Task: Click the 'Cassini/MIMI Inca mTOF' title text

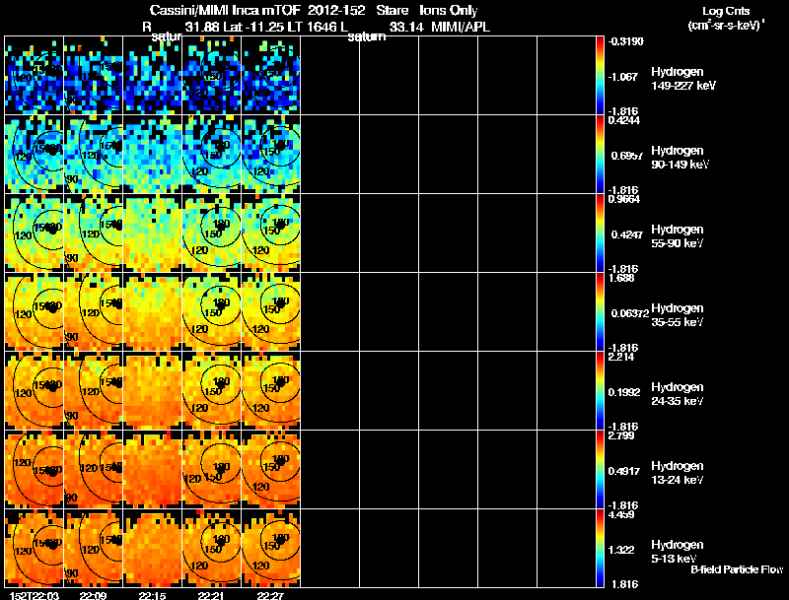Action: pos(225,10)
